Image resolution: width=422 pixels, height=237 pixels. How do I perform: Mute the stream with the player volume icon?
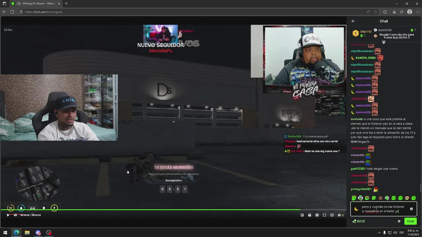point(15,215)
